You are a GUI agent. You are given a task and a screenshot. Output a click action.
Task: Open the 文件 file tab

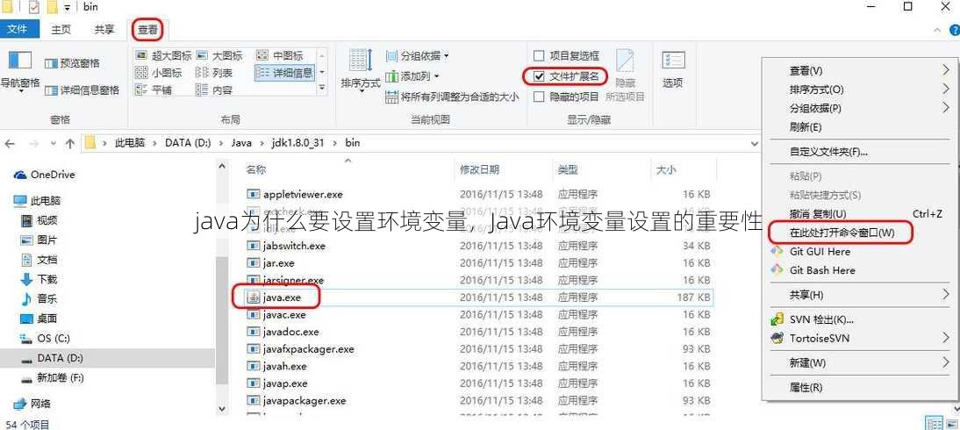coord(18,30)
